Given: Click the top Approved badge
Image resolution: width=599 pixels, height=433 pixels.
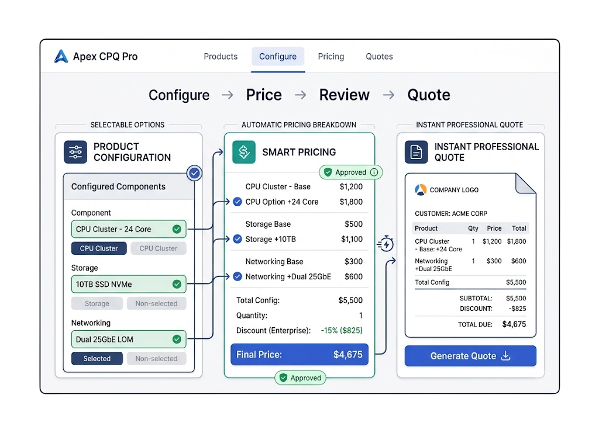Looking at the screenshot, I should tap(351, 172).
